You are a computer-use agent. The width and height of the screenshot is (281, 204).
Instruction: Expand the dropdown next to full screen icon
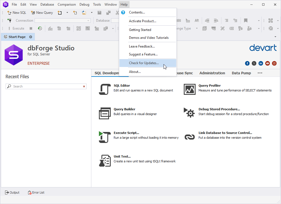tap(278, 21)
